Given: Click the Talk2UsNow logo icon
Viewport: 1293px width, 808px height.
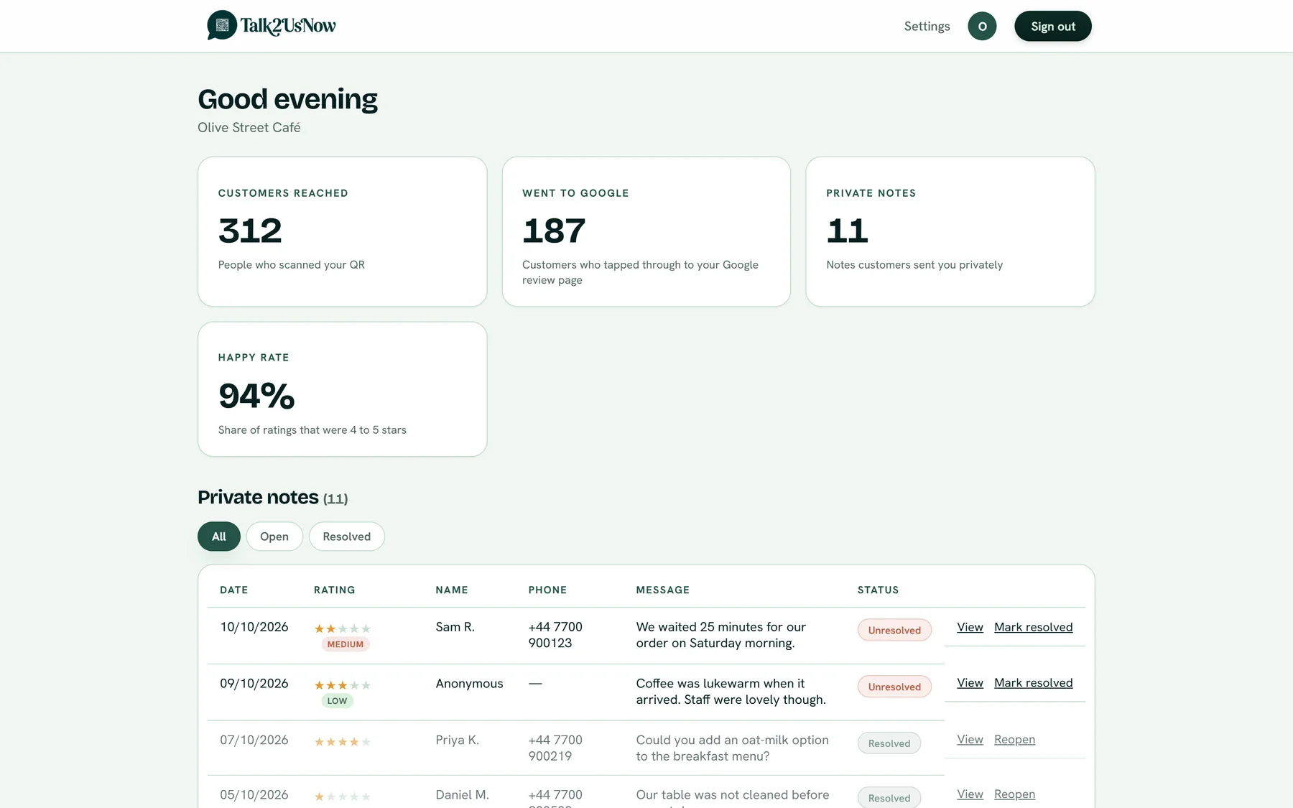Looking at the screenshot, I should coord(222,25).
